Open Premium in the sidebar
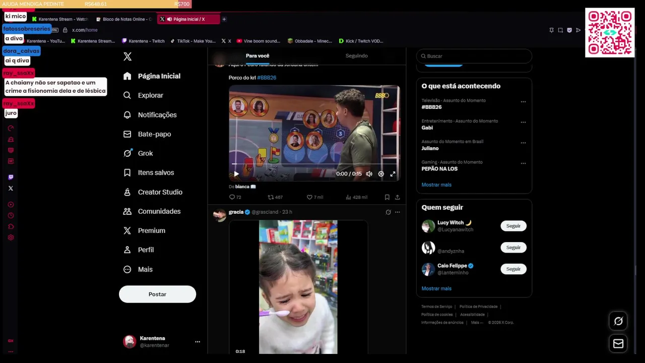 pos(144,230)
